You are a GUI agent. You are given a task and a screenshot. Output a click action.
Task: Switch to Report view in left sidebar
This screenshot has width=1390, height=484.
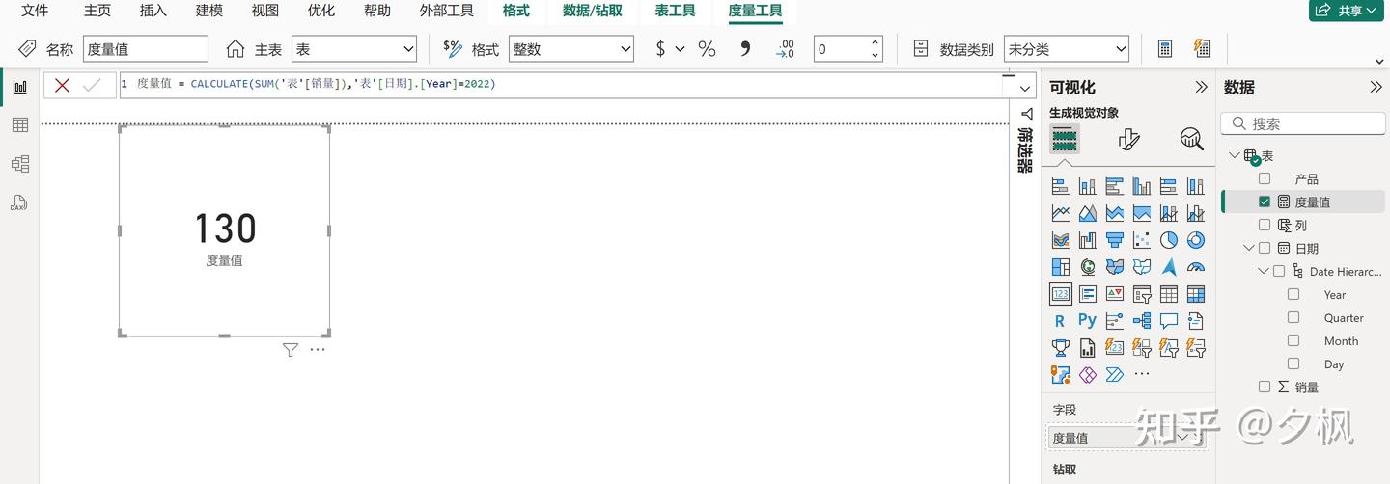tap(19, 87)
